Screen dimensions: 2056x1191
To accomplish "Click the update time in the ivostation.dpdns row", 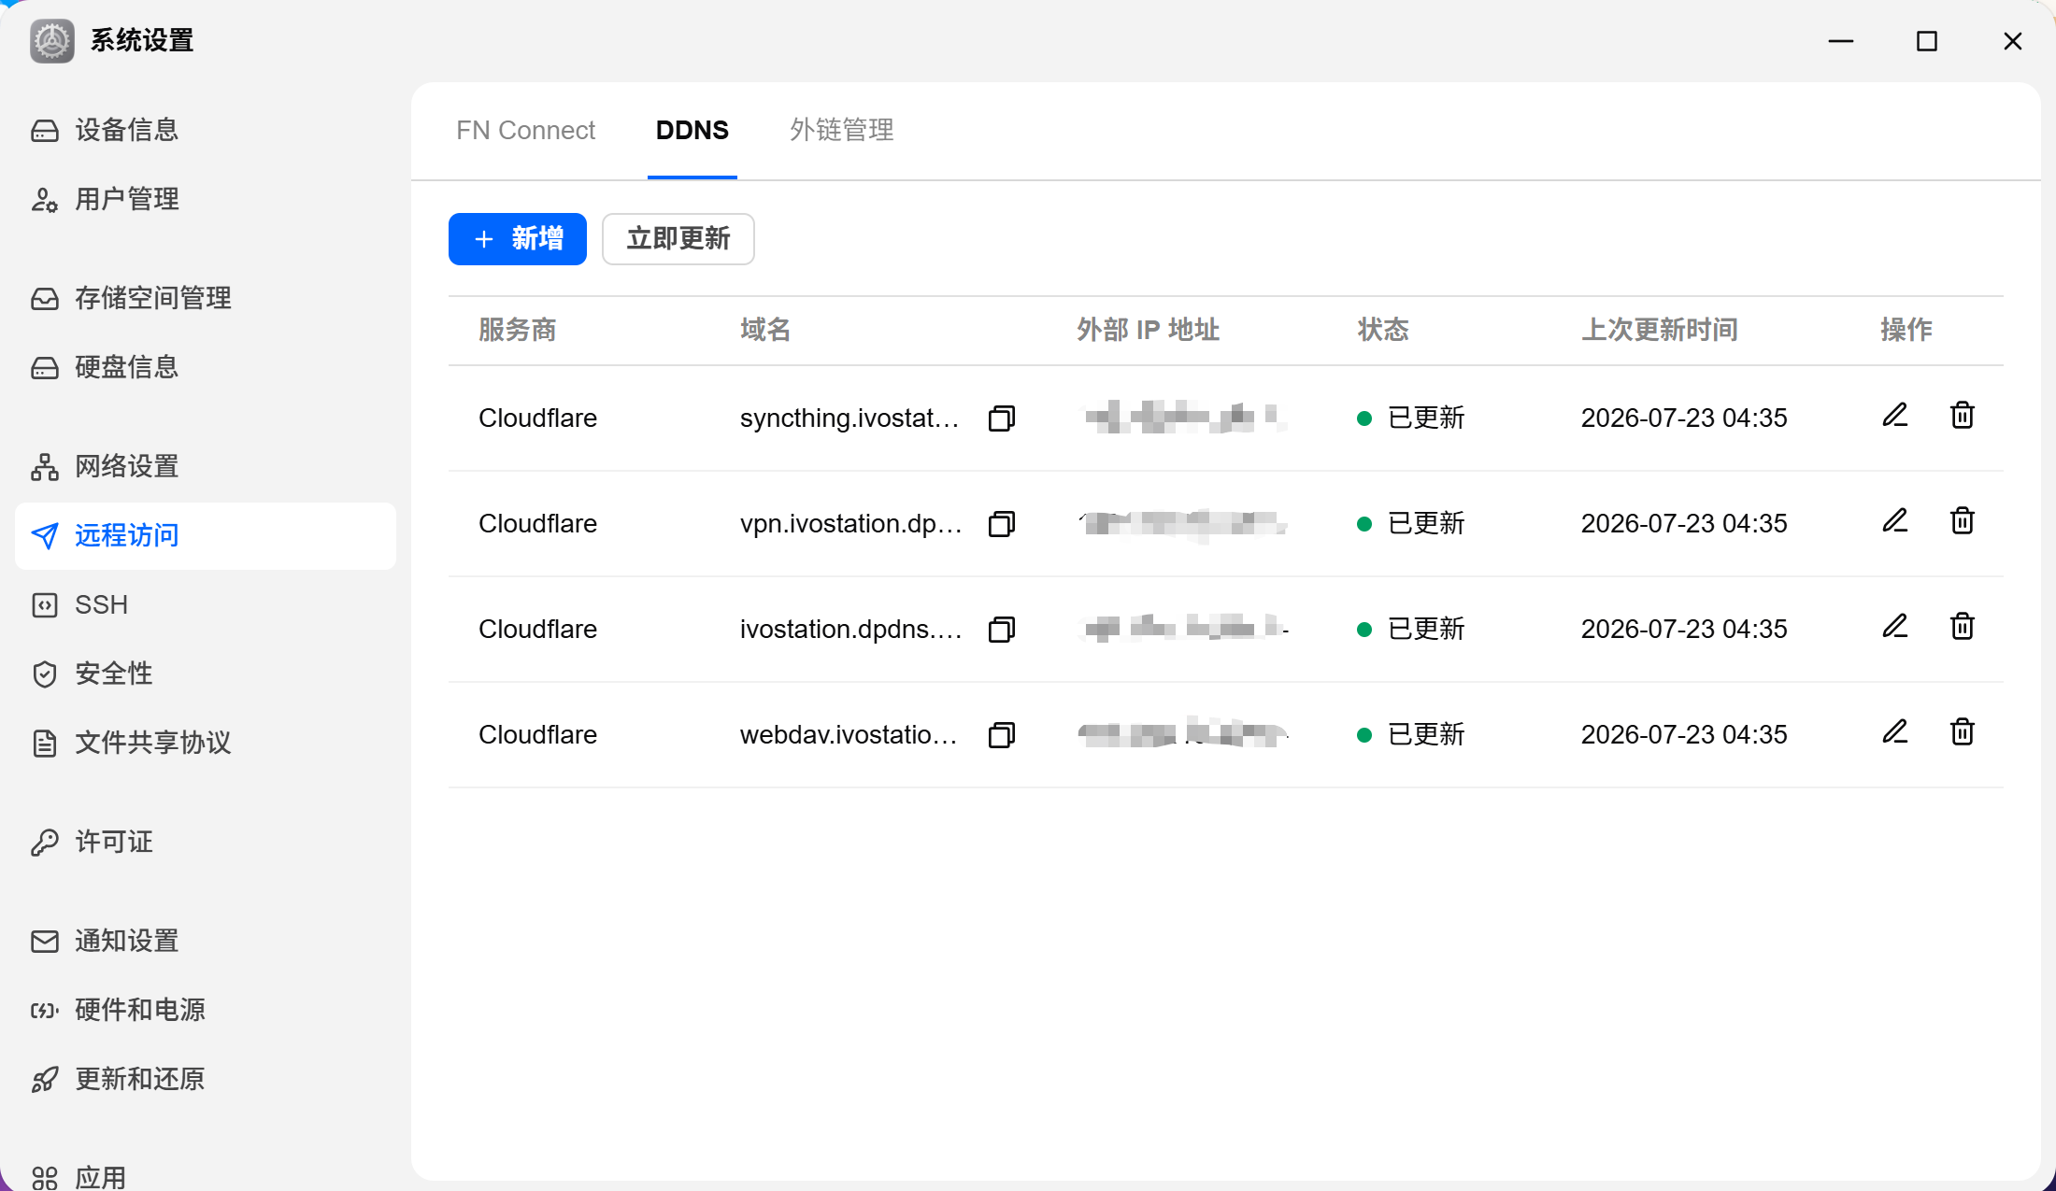I will coord(1684,629).
